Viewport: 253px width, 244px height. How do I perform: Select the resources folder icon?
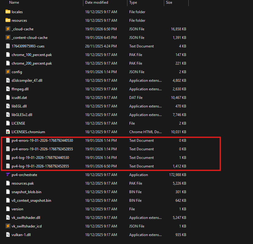click(8, 20)
